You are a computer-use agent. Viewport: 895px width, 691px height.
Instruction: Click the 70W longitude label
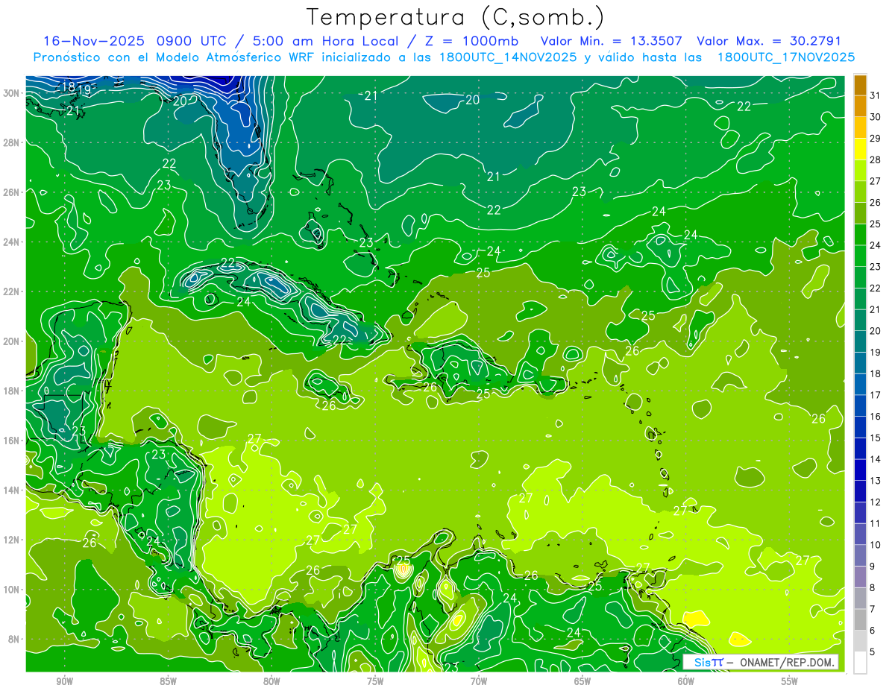(x=479, y=681)
